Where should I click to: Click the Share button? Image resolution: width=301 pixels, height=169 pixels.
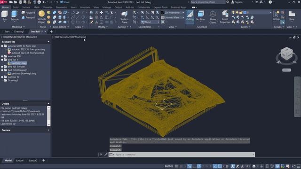pos(65,2)
